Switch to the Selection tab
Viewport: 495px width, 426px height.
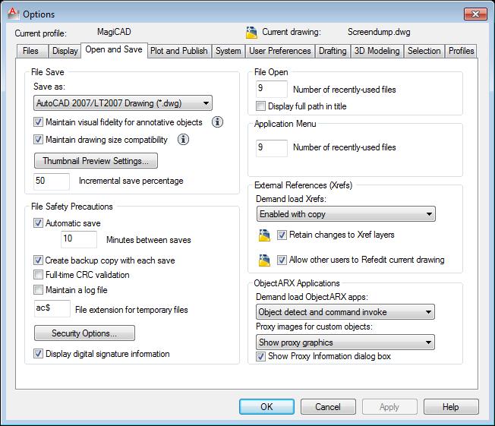pyautogui.click(x=424, y=51)
